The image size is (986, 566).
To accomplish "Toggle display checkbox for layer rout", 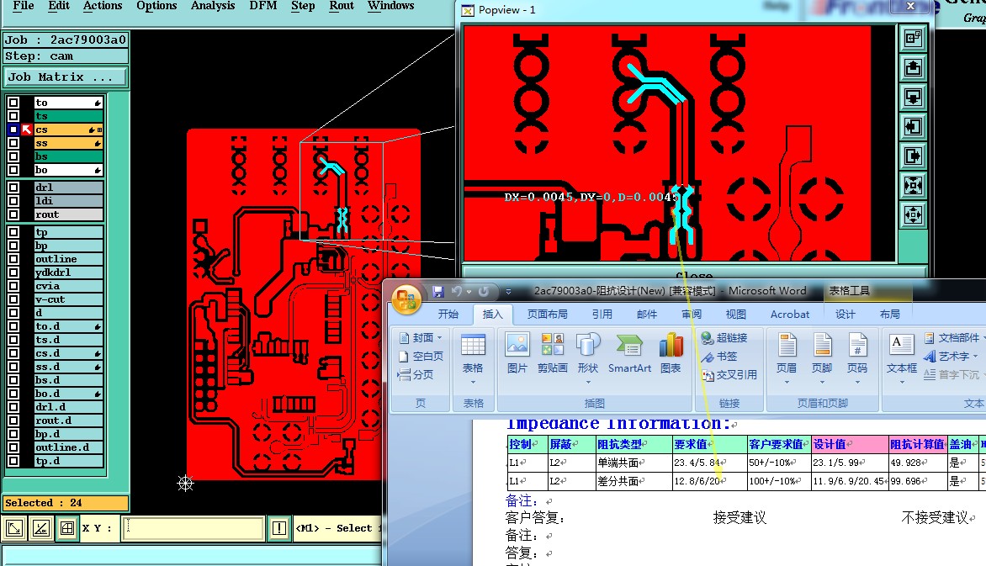I will pos(13,214).
